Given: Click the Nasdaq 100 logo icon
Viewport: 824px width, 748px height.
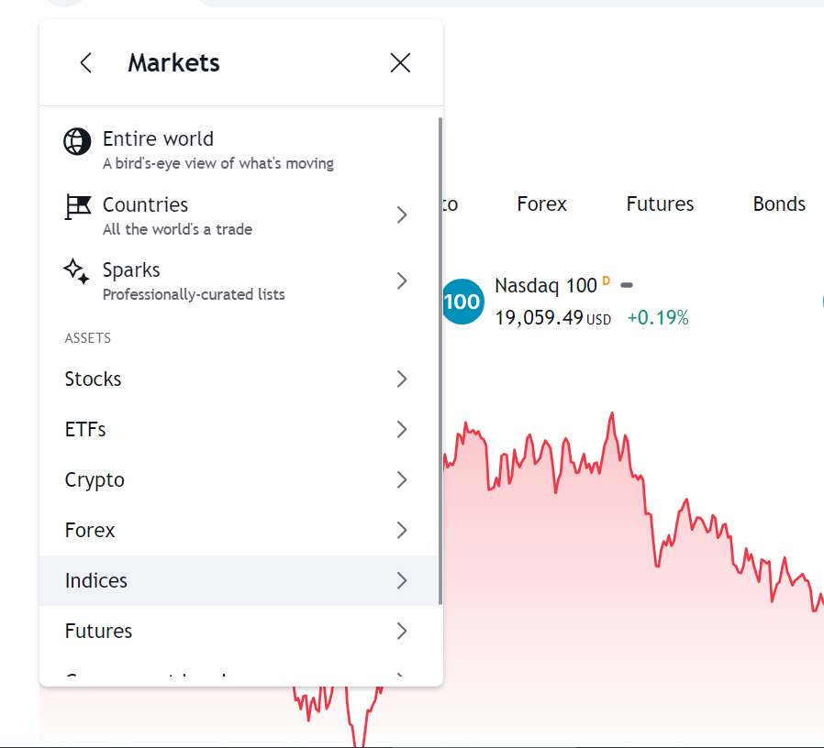Looking at the screenshot, I should coord(463,302).
